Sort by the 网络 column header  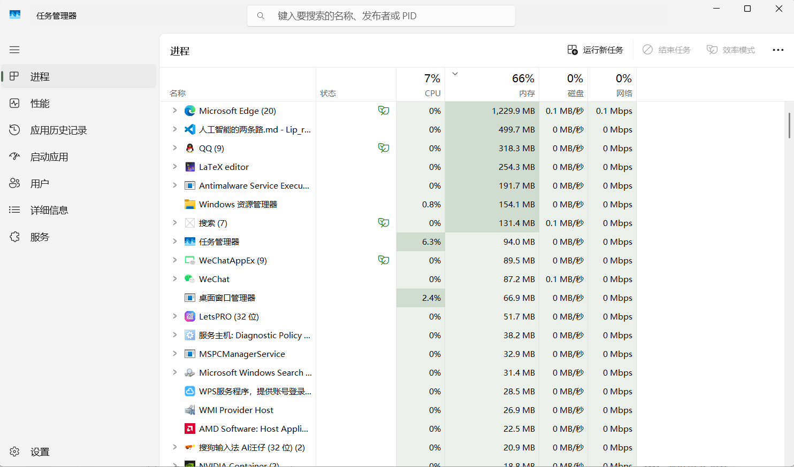(612, 84)
